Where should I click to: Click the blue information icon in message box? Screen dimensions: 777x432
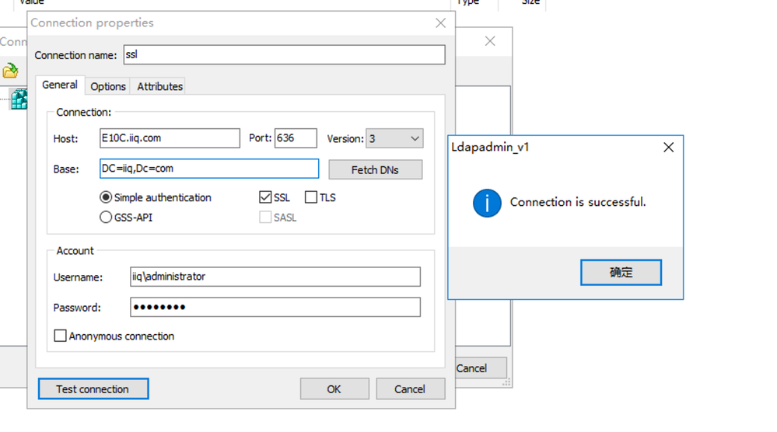(487, 203)
